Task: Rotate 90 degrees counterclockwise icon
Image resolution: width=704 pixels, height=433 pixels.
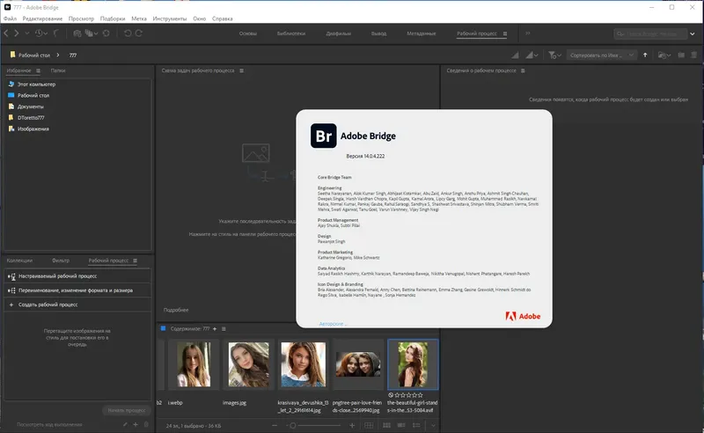Action: tap(128, 33)
